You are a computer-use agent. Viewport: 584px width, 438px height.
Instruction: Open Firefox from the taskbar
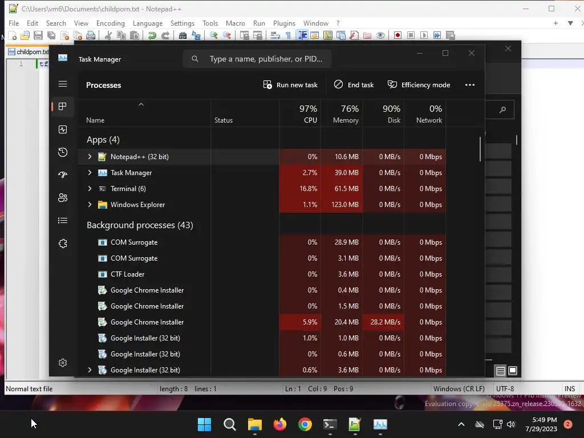(279, 424)
